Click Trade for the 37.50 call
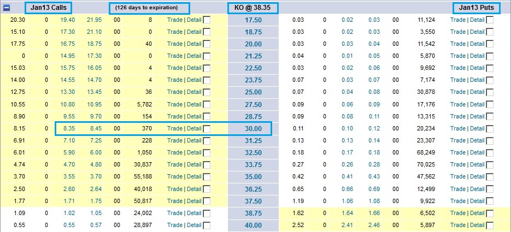Image resolution: width=511 pixels, height=232 pixels. click(175, 201)
